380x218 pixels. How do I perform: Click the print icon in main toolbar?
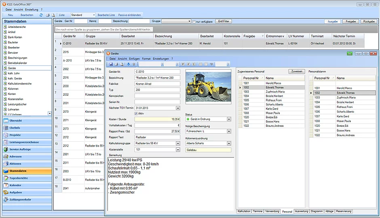click(47, 15)
